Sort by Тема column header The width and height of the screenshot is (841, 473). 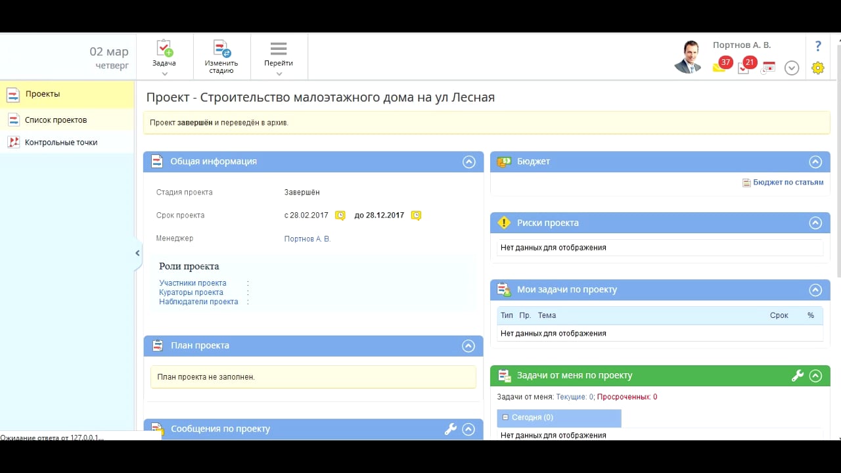(547, 315)
